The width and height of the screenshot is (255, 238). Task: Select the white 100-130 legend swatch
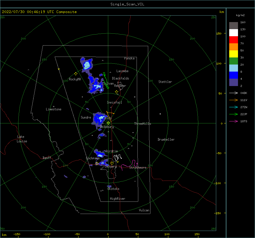pos(233,33)
